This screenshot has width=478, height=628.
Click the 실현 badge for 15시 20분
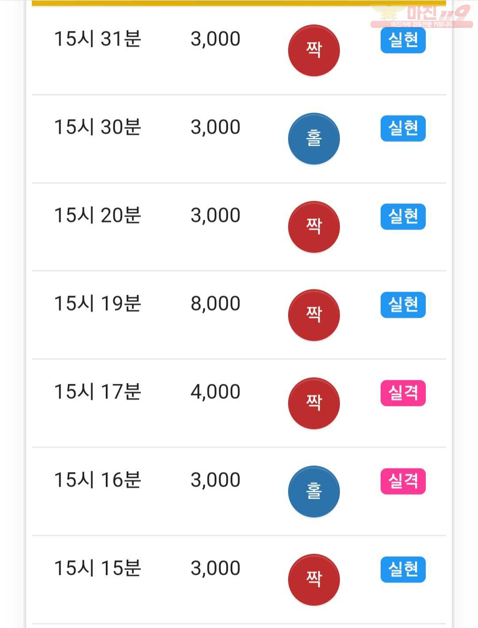click(x=403, y=216)
